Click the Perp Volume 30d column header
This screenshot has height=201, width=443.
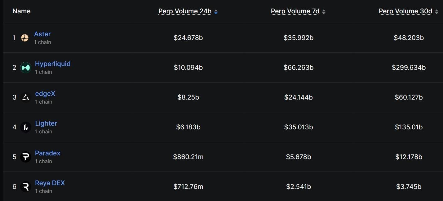pyautogui.click(x=405, y=11)
